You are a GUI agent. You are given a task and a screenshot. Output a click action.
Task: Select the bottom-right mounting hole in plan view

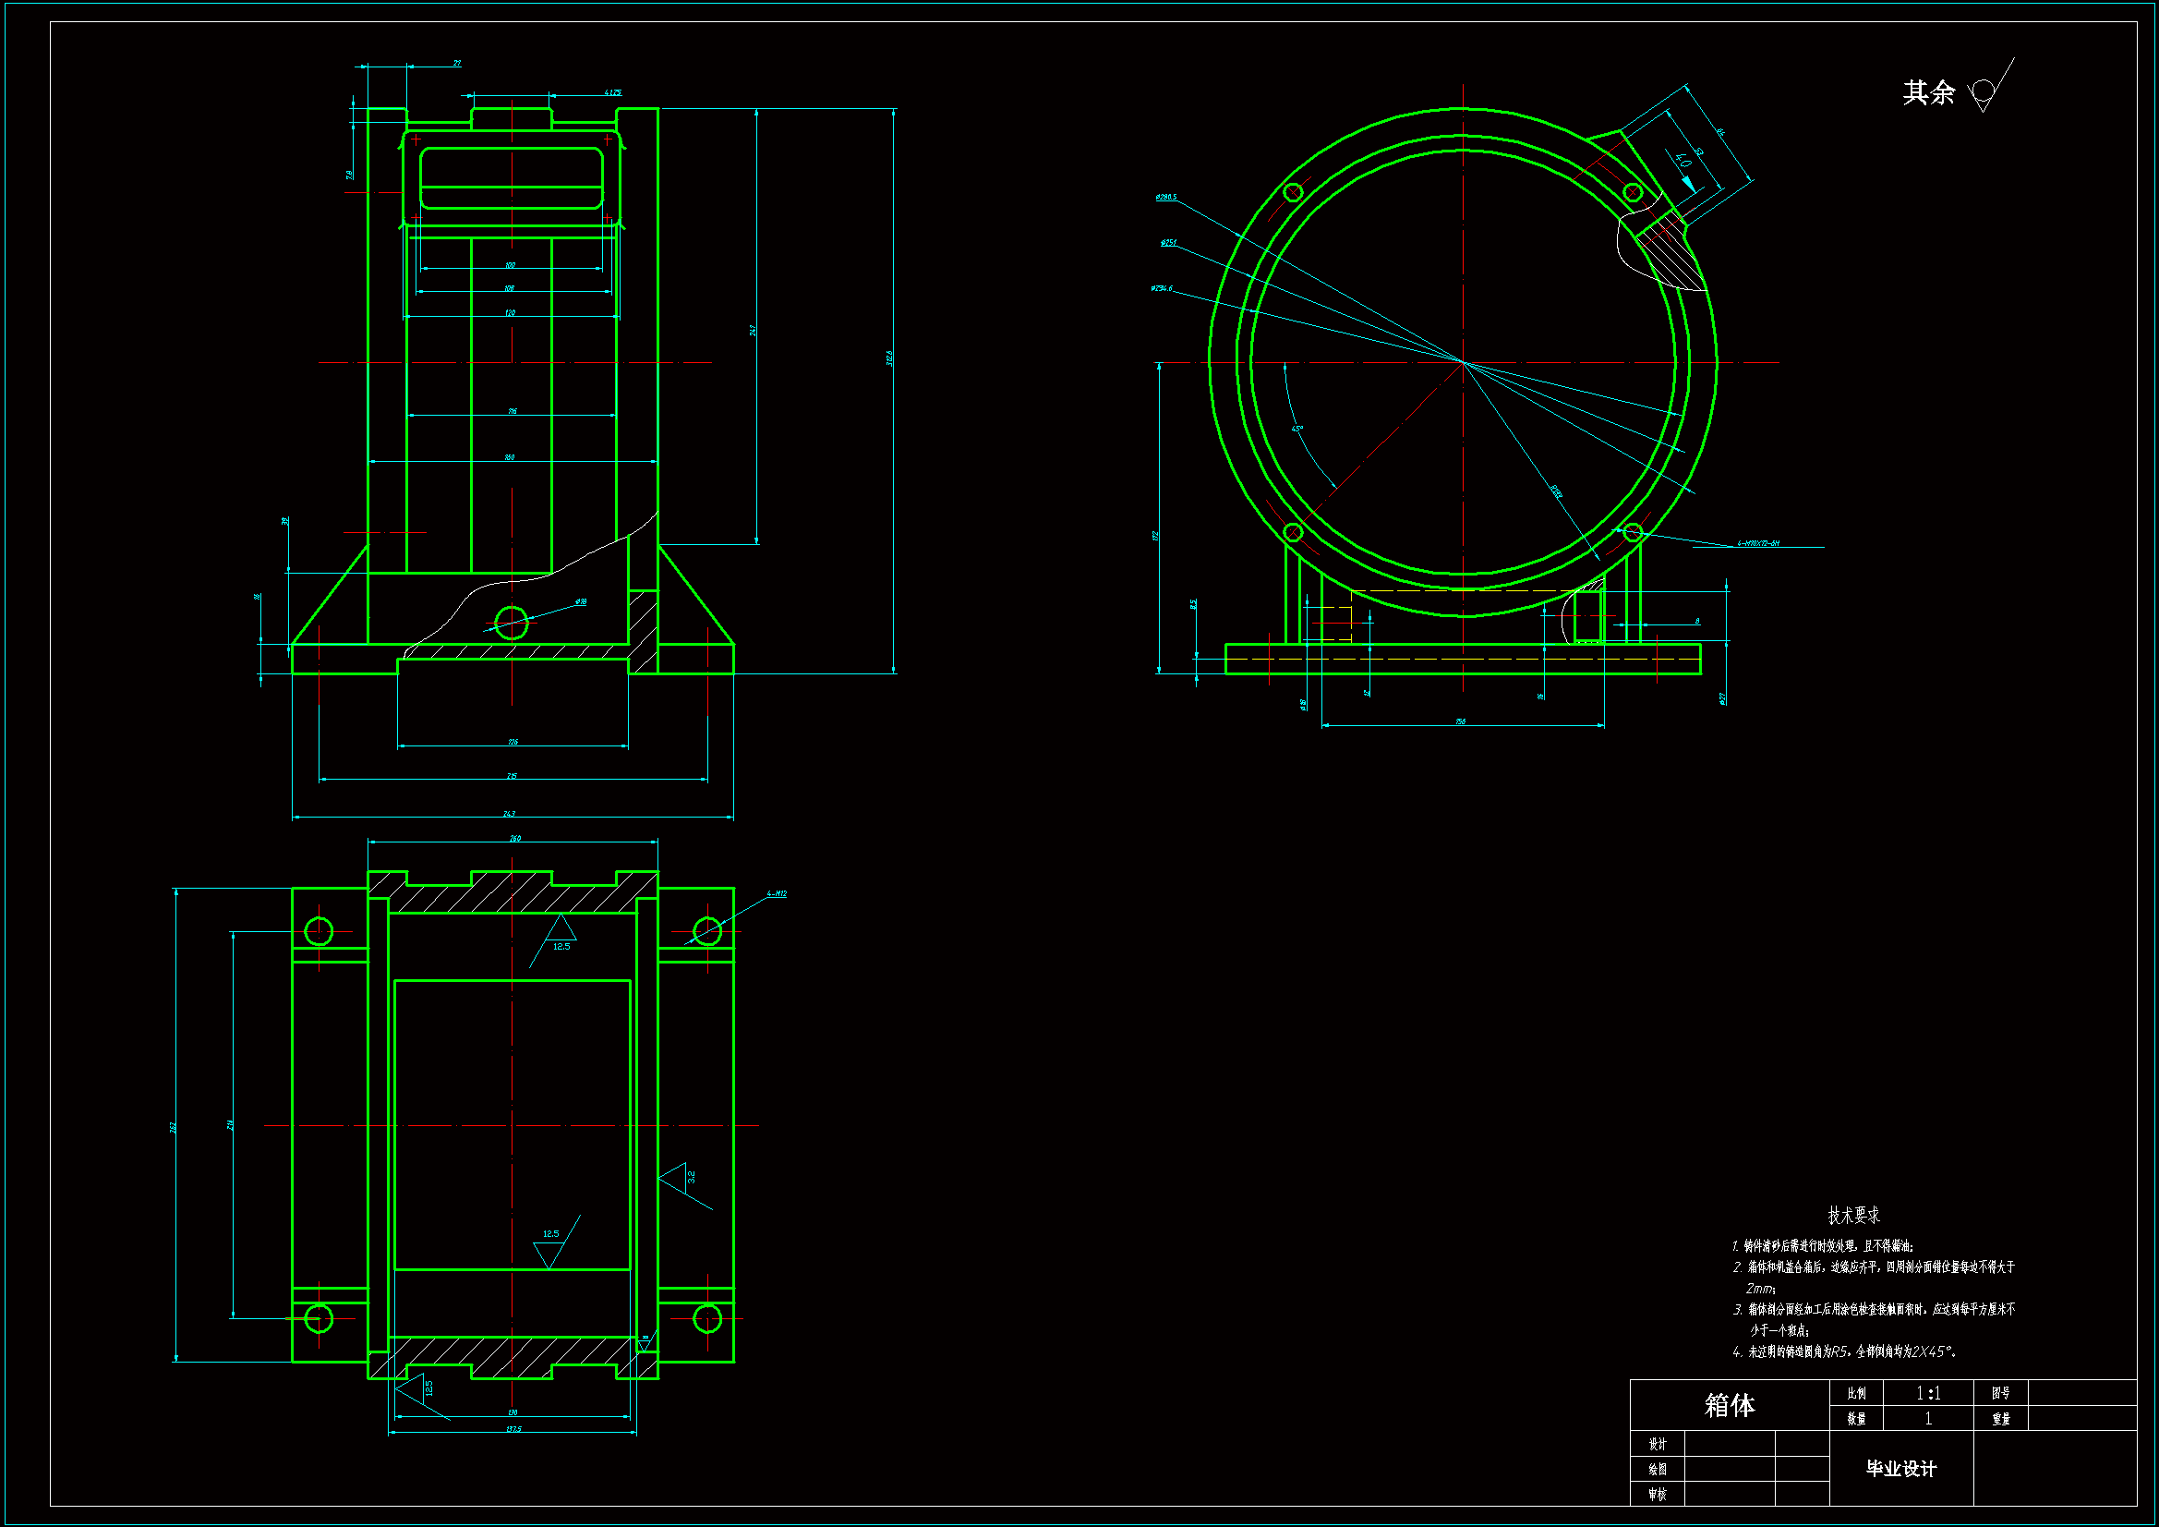tap(707, 1319)
